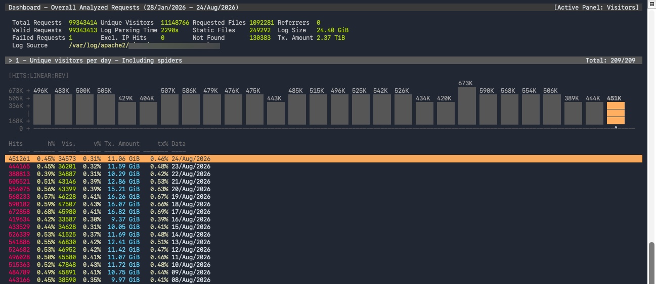Image resolution: width=656 pixels, height=284 pixels.
Task: Click the hits value 672858
Action: [x=19, y=212]
